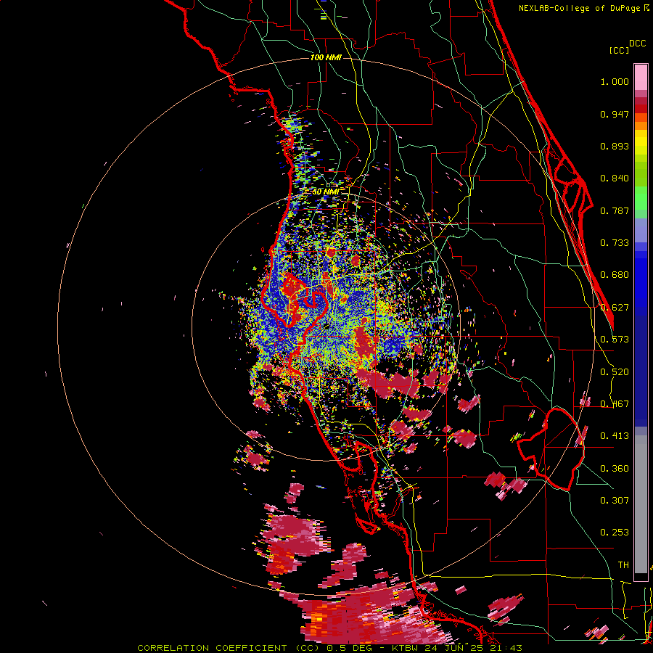
Task: Select the 0.947 scale value
Action: coord(615,114)
